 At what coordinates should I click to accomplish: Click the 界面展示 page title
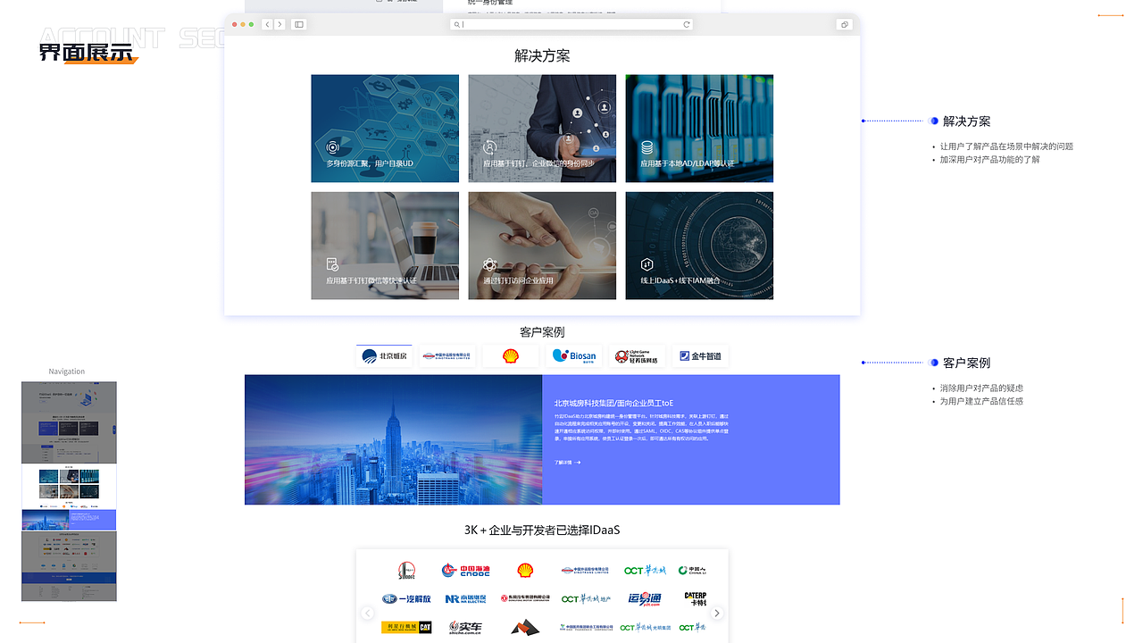point(86,53)
